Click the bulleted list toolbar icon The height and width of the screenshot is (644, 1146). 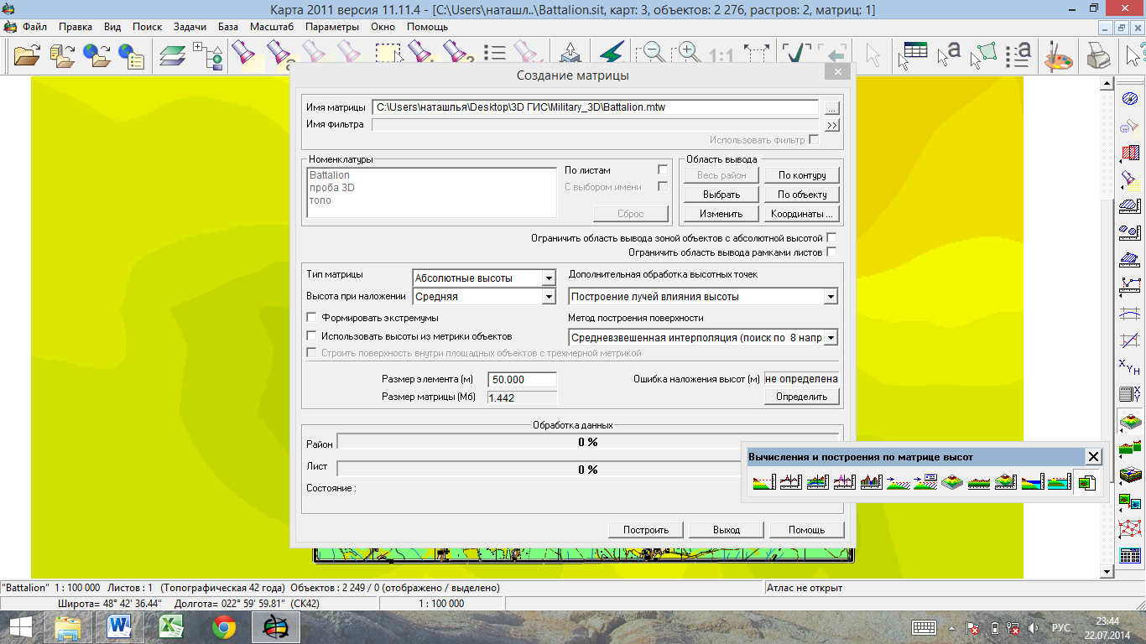(494, 55)
